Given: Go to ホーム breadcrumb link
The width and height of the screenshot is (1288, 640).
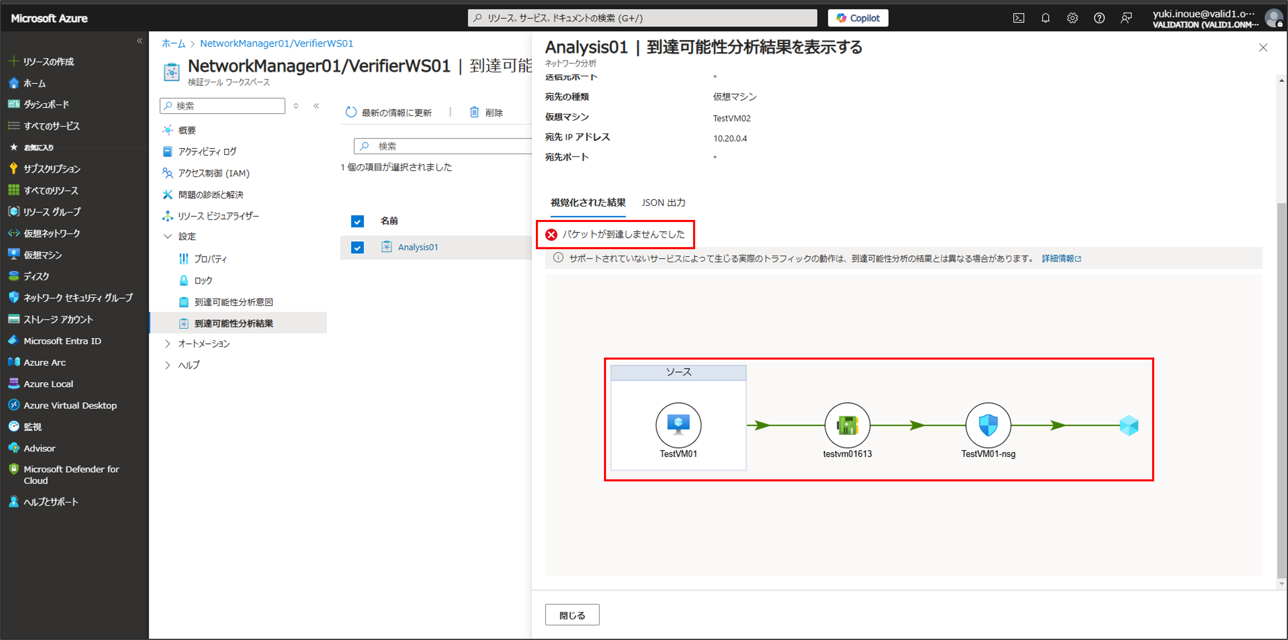Looking at the screenshot, I should pyautogui.click(x=174, y=44).
